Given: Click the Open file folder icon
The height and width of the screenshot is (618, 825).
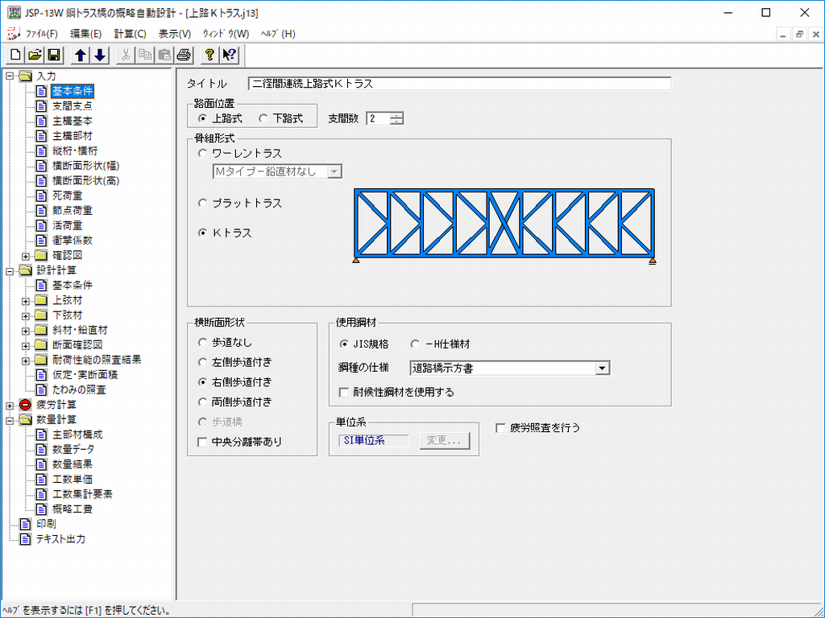Looking at the screenshot, I should coord(35,55).
